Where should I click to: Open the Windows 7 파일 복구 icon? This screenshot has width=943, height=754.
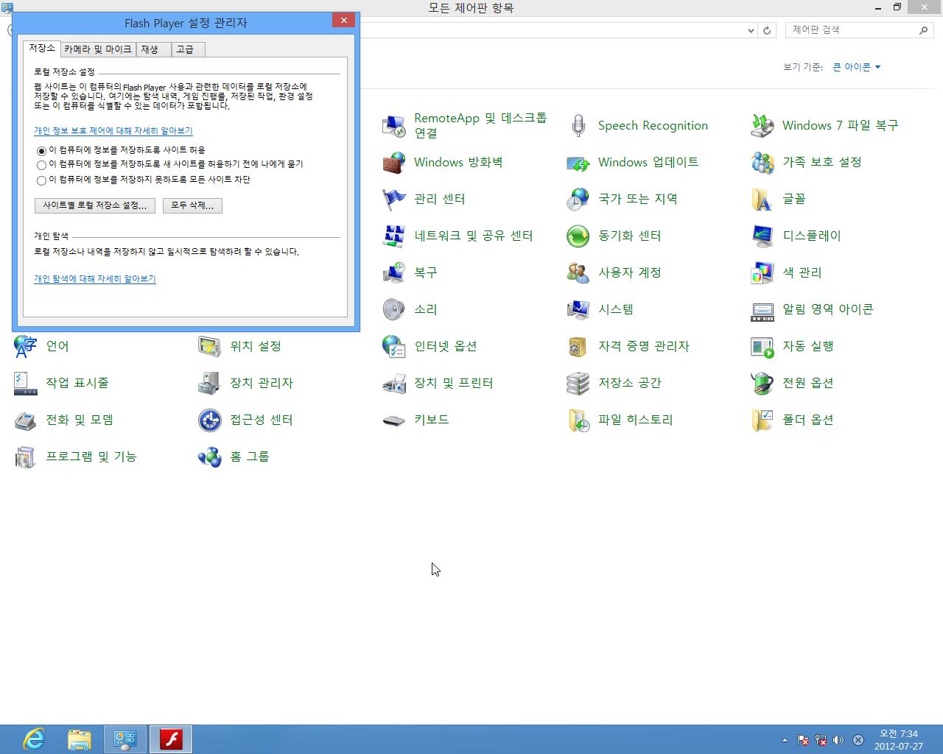[x=763, y=125]
